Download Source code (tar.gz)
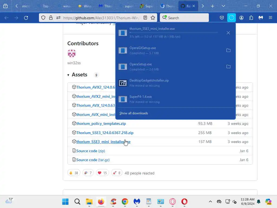 click(x=93, y=160)
